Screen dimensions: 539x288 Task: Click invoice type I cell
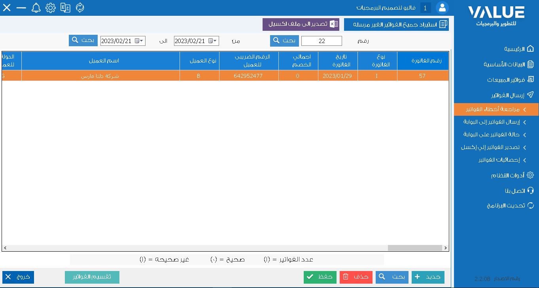click(x=377, y=76)
